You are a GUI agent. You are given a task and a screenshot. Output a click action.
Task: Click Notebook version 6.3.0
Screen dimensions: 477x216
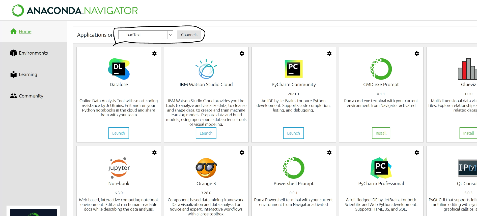tap(119, 193)
